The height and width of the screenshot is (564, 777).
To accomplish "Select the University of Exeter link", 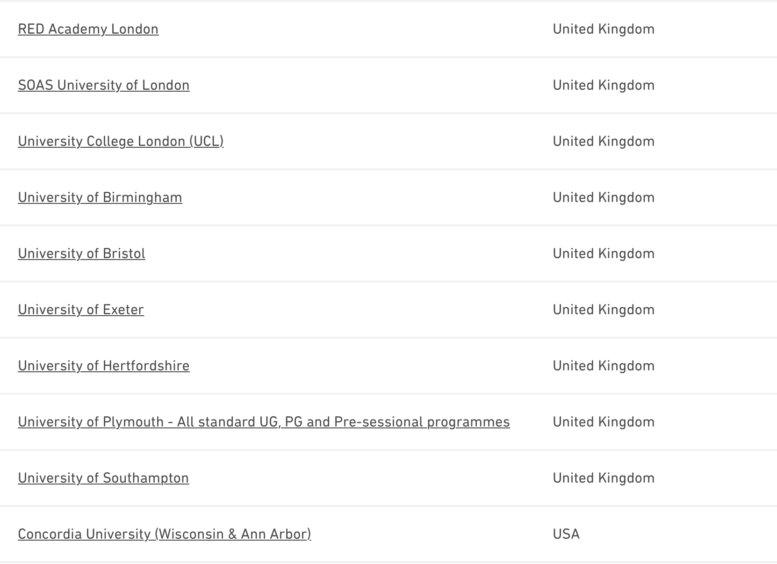I will [x=81, y=310].
